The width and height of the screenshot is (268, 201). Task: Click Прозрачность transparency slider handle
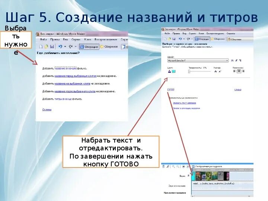(189, 71)
